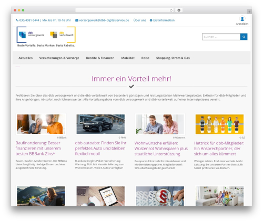
Task: Open Shopping, Strom & Gas menu
Action: pyautogui.click(x=173, y=58)
